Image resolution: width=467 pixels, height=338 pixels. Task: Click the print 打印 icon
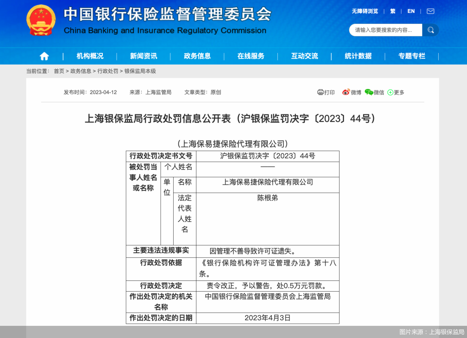pos(320,93)
